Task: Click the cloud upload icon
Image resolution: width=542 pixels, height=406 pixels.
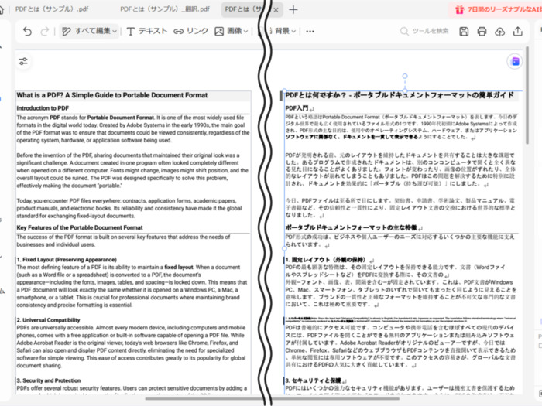Action: coord(500,32)
